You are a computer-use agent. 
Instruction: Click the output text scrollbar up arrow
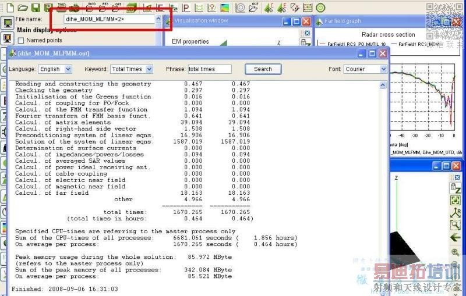pyautogui.click(x=383, y=85)
